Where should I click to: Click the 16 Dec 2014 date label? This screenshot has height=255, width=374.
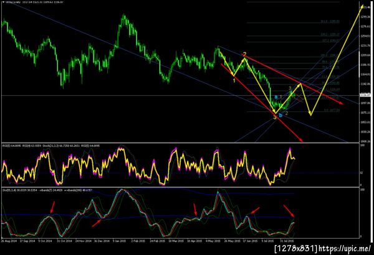102,241
